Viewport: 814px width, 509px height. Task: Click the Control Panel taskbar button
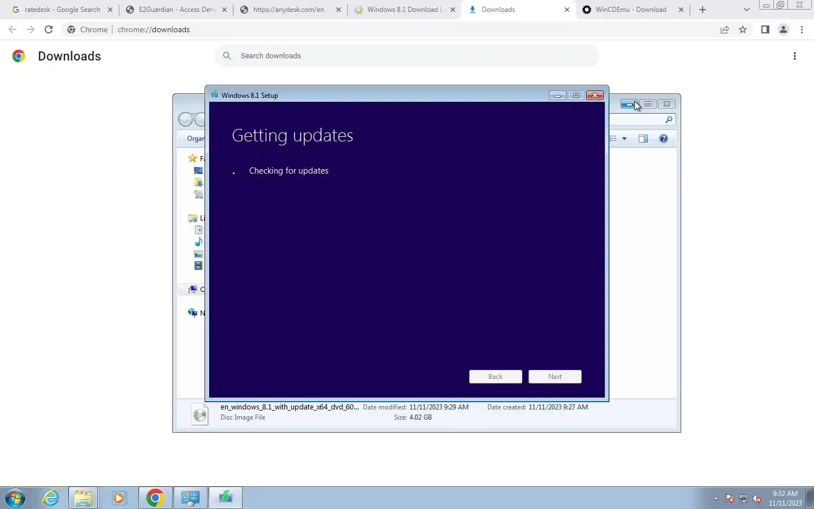190,498
